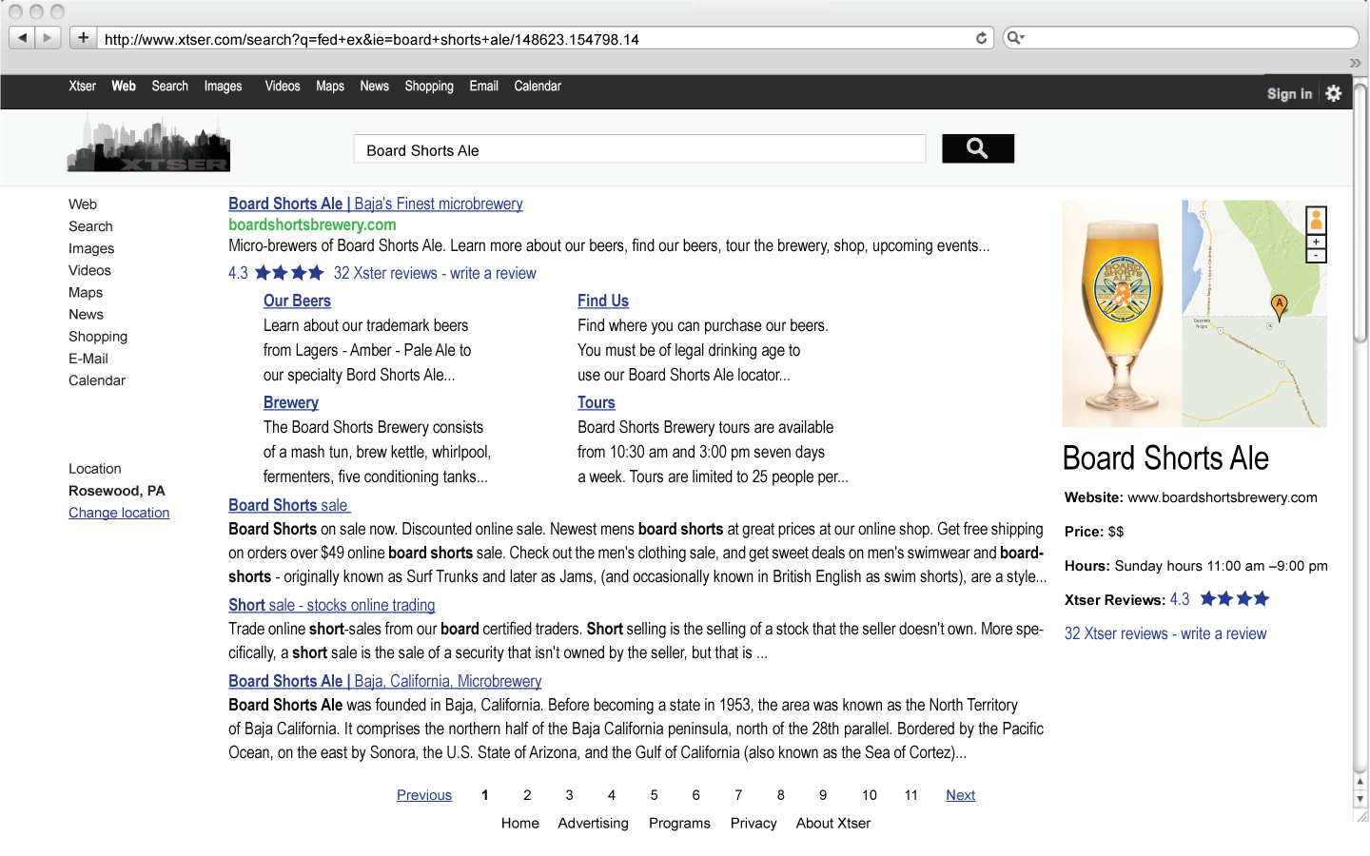
Task: Select Maps in top navigation bar
Action: [x=330, y=86]
